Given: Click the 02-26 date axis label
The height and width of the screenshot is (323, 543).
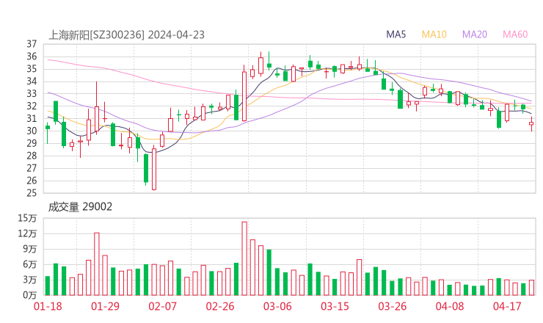Looking at the screenshot, I should point(219,306).
